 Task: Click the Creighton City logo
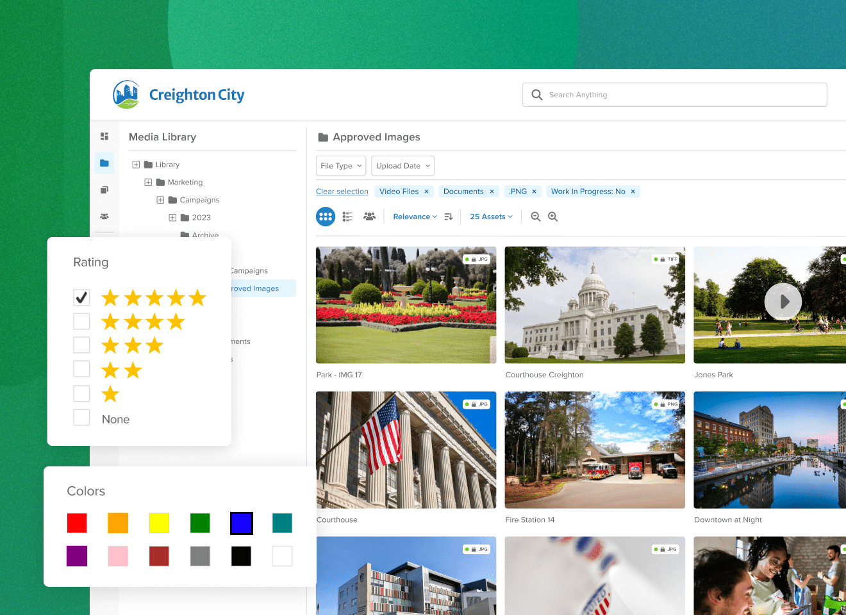pyautogui.click(x=179, y=95)
